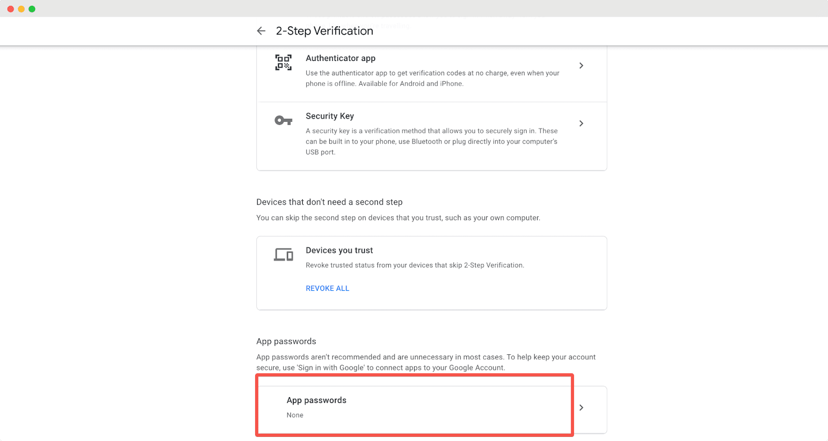Open the Authenticator app title
The width and height of the screenshot is (828, 441).
pyautogui.click(x=341, y=58)
